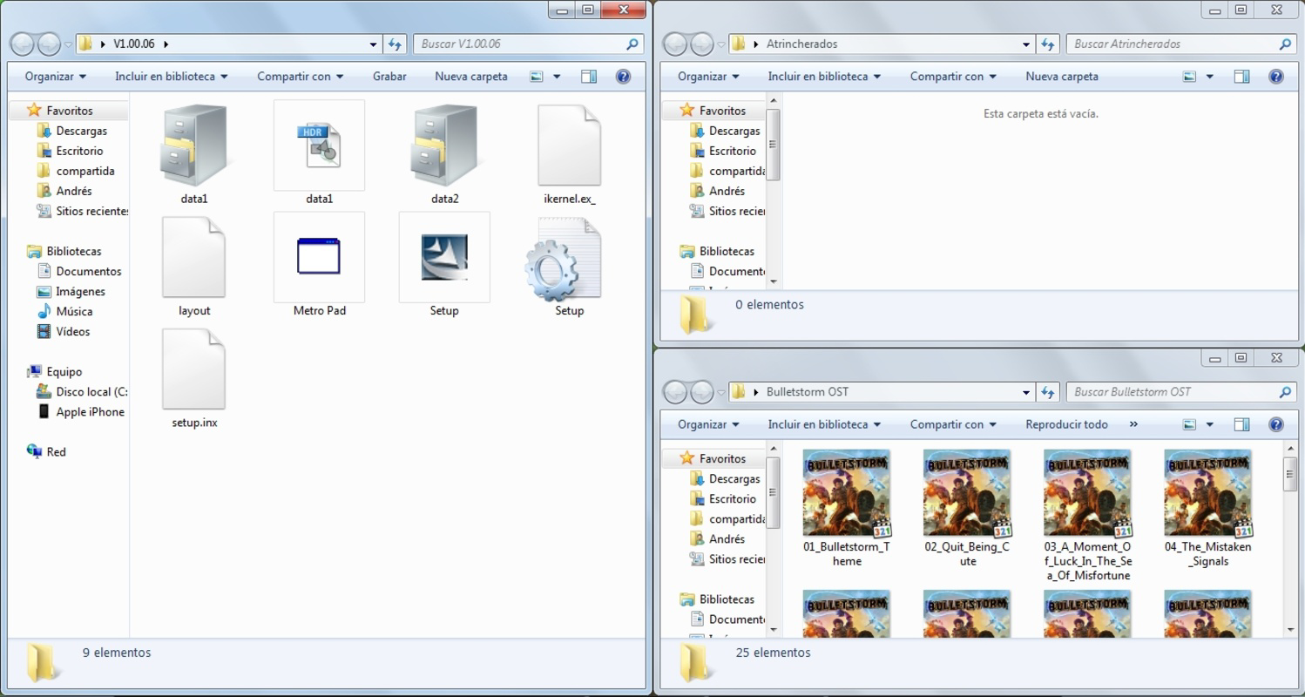Open Descargas in V1.00.06 sidebar
Viewport: 1305px width, 697px height.
(81, 131)
